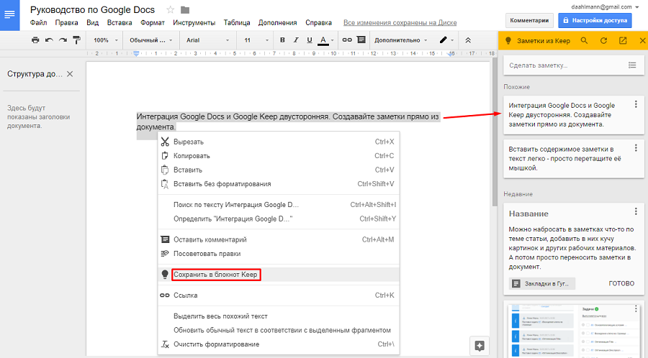Open the text color picker
Viewport: 648px width, 358px height.
[324, 40]
